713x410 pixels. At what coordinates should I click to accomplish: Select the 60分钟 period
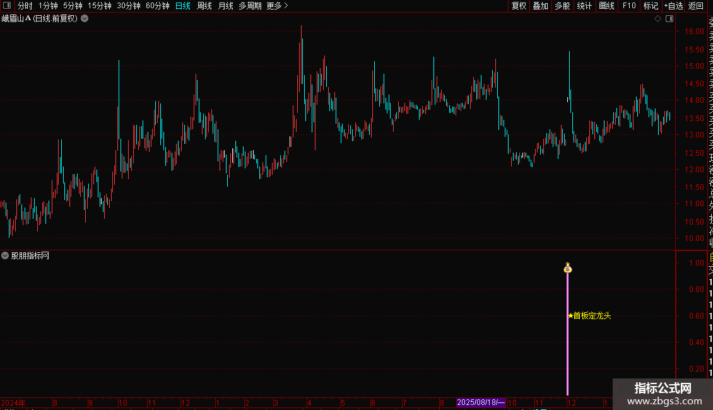pyautogui.click(x=158, y=6)
